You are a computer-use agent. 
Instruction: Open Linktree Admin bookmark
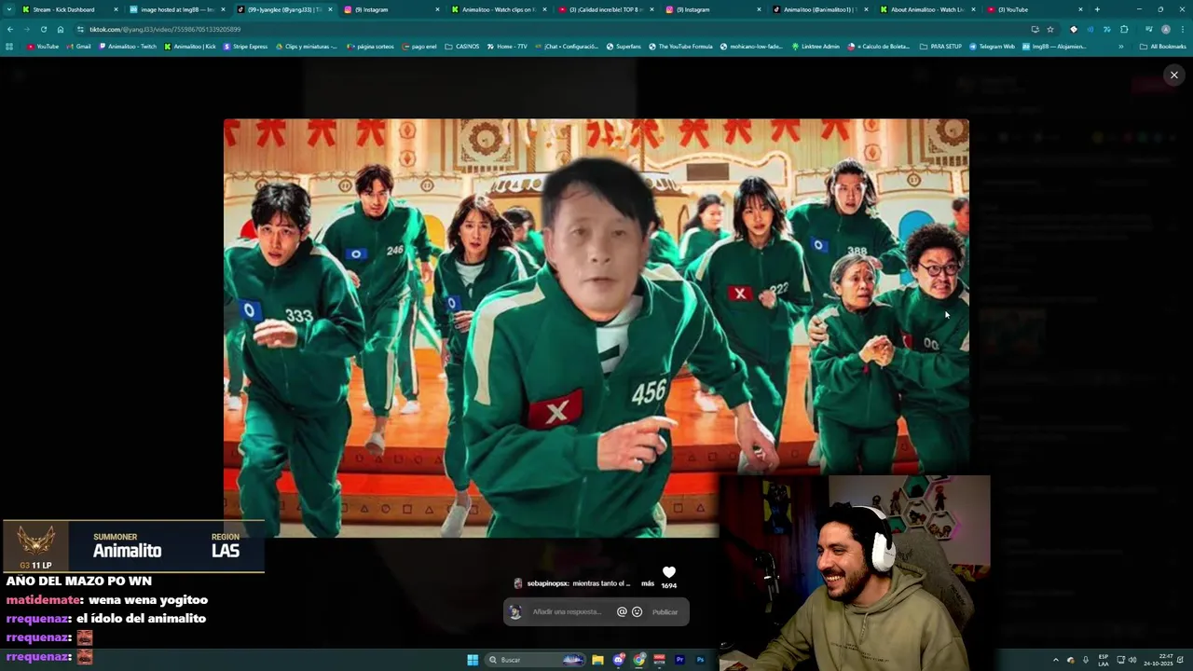816,46
